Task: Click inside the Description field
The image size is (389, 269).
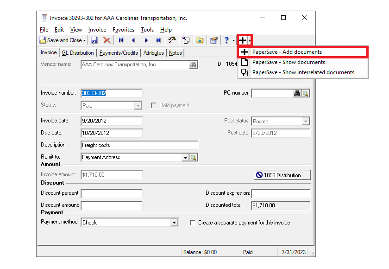Action: (x=139, y=144)
